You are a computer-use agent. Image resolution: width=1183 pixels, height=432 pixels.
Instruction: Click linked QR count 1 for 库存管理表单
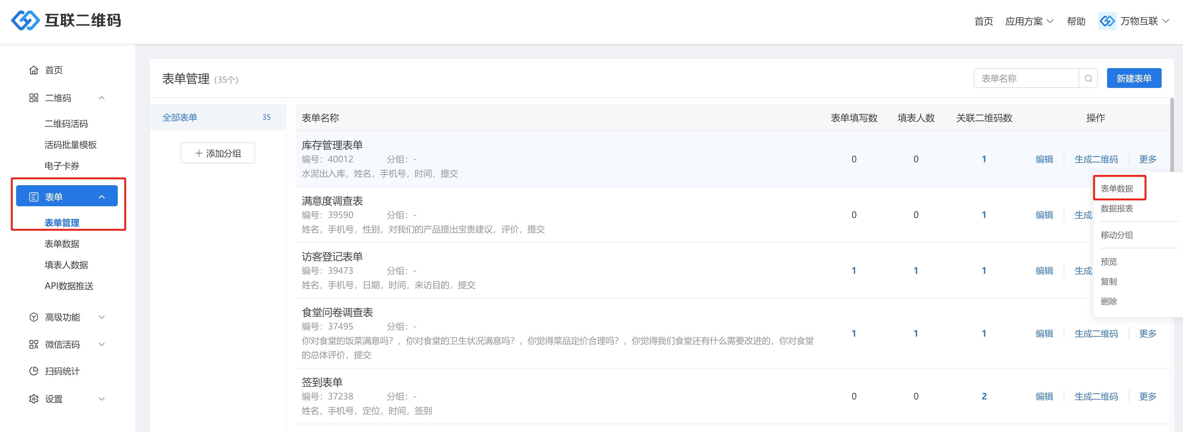click(x=984, y=159)
